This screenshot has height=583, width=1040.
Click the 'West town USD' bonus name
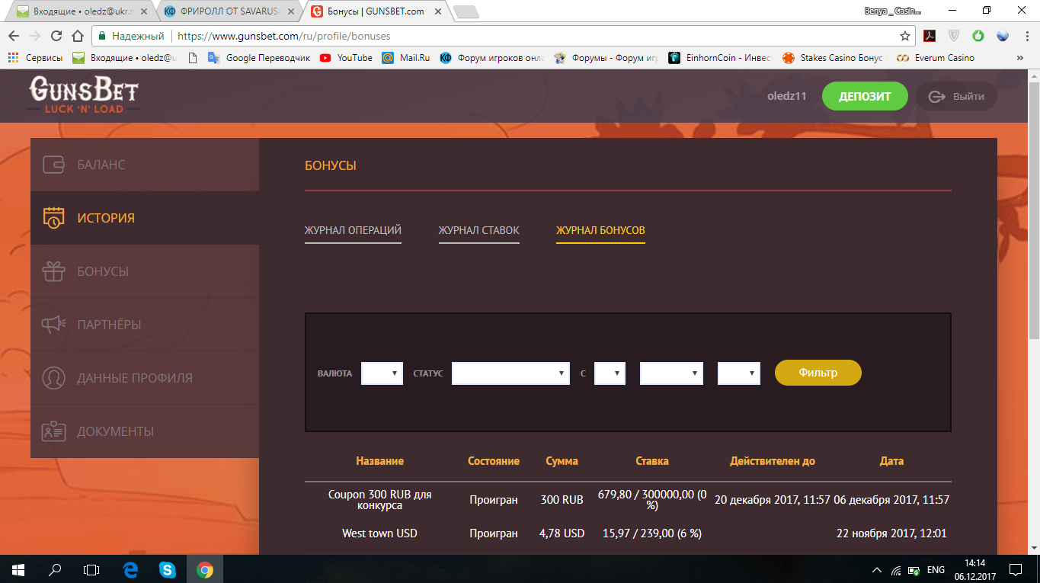click(x=379, y=533)
